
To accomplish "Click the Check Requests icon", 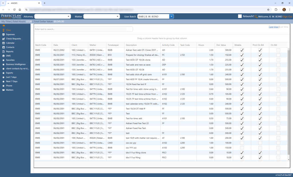I will click(3, 39).
